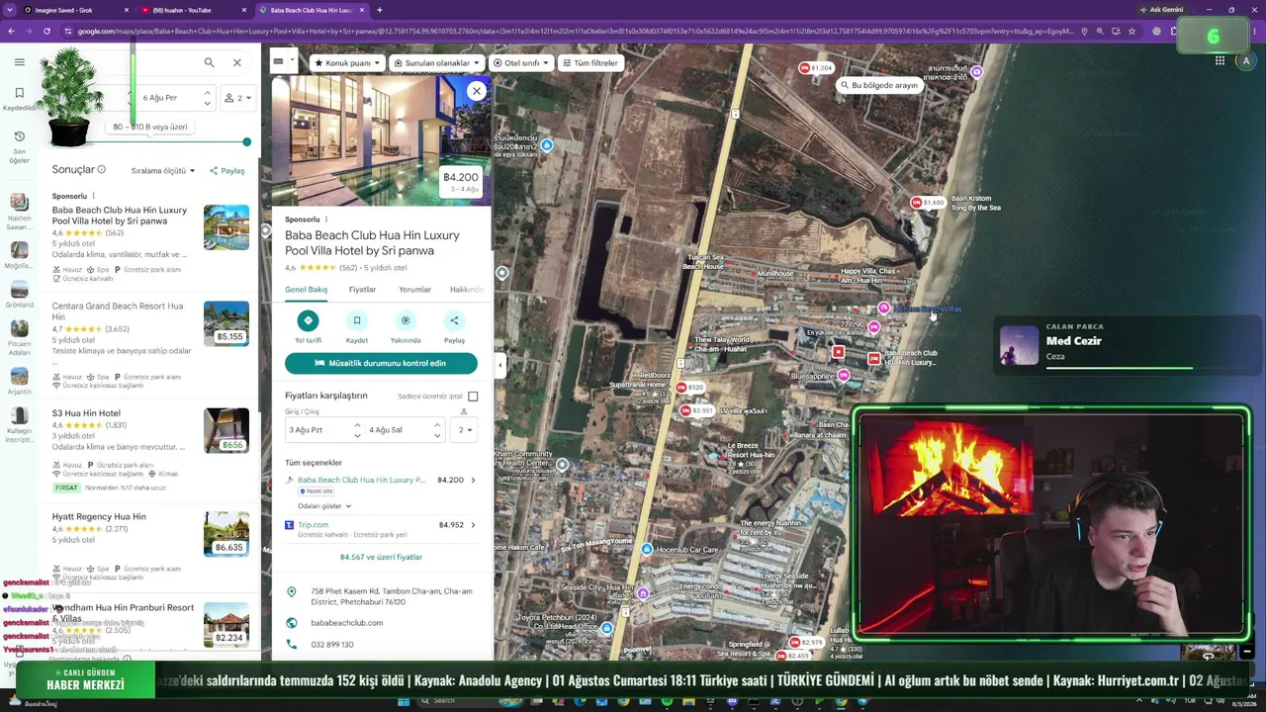Screen dimensions: 1266x712
Task: Open the S3 Hua Hin hotel thumbnail
Action: [x=226, y=430]
